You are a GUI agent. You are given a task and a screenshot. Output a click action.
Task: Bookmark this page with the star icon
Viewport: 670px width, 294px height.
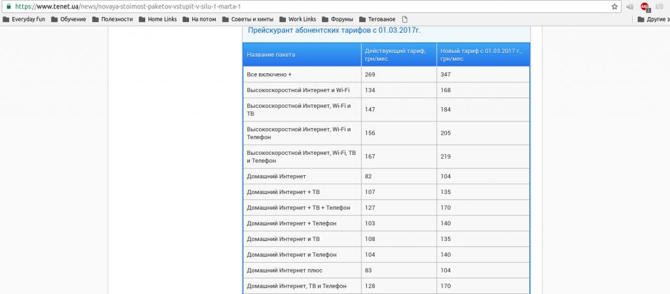(614, 7)
